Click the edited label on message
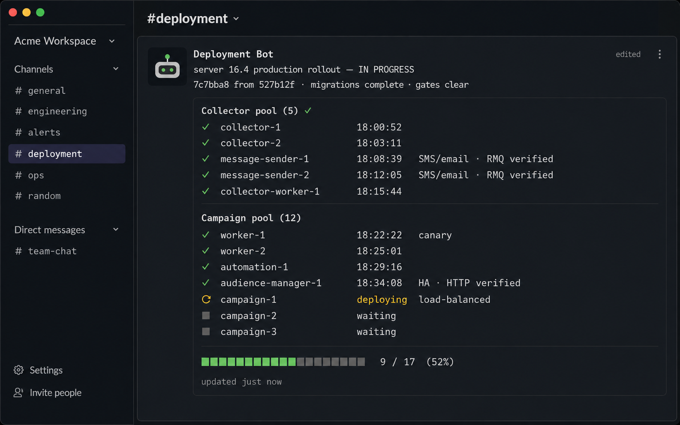This screenshot has width=680, height=425. click(628, 54)
